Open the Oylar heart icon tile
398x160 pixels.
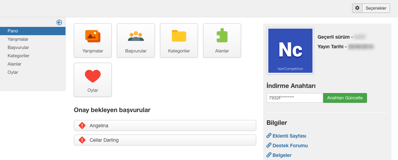(93, 80)
